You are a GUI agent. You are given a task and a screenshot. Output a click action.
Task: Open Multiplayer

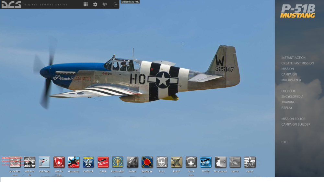(291, 80)
